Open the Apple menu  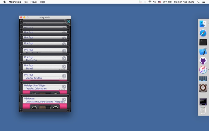tap(4, 2)
